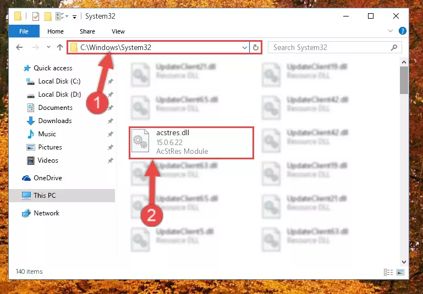Image resolution: width=423 pixels, height=294 pixels.
Task: Click the Documents page icon in sidebar
Action: tap(31, 108)
